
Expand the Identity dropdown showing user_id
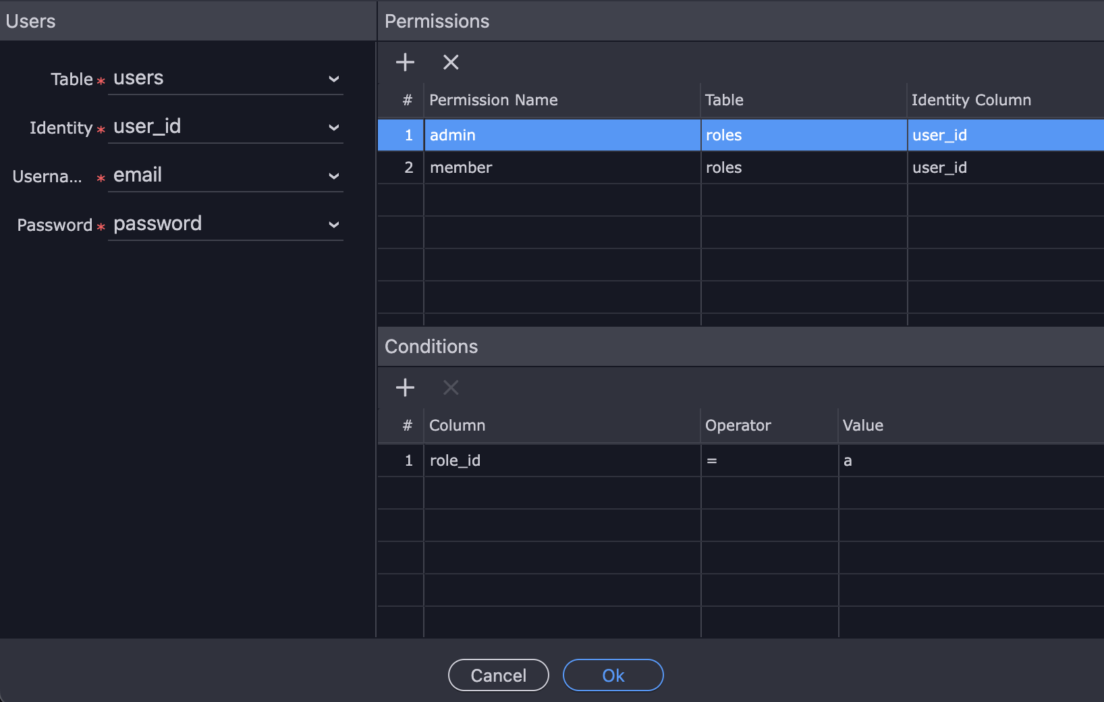pyautogui.click(x=225, y=128)
